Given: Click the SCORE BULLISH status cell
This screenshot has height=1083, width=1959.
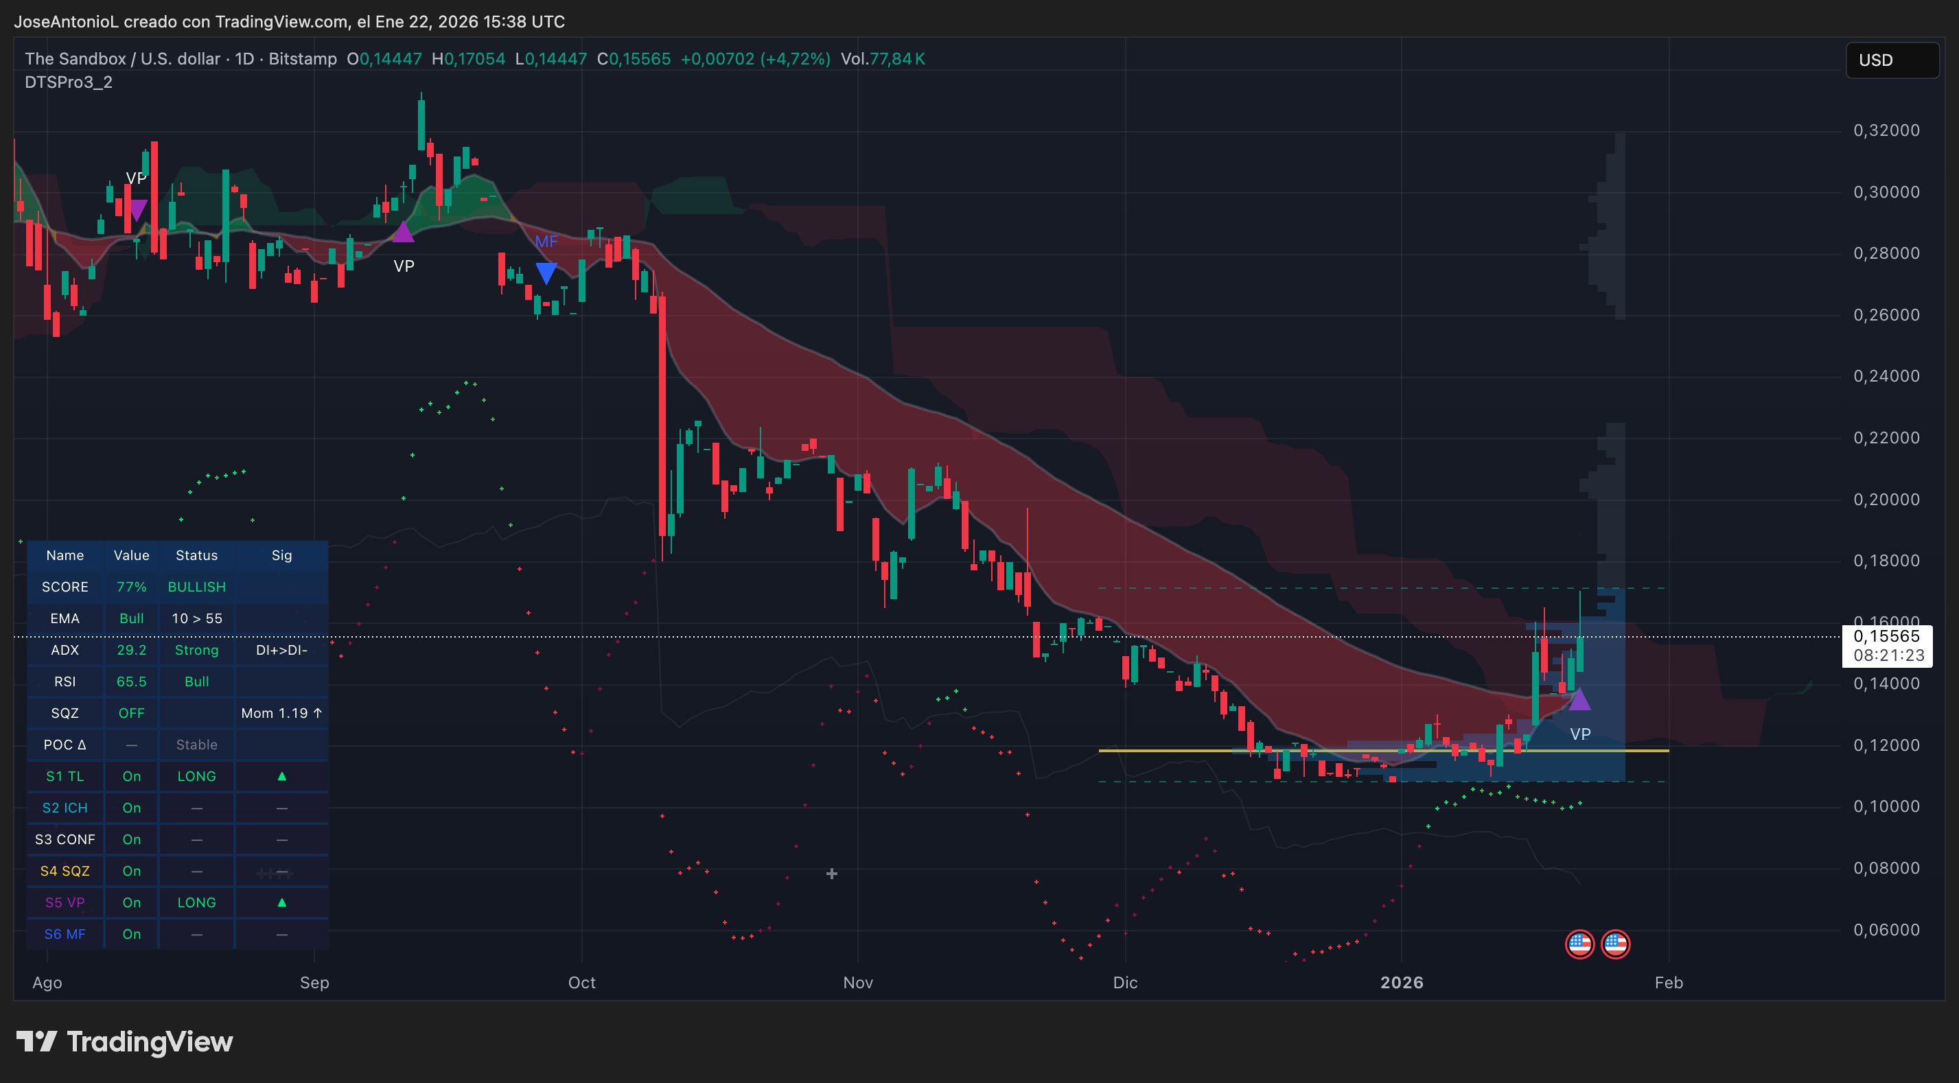Looking at the screenshot, I should (x=196, y=587).
